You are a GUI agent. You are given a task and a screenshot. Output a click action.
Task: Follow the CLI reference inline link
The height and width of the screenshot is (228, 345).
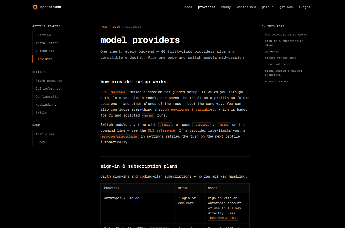[162, 131]
